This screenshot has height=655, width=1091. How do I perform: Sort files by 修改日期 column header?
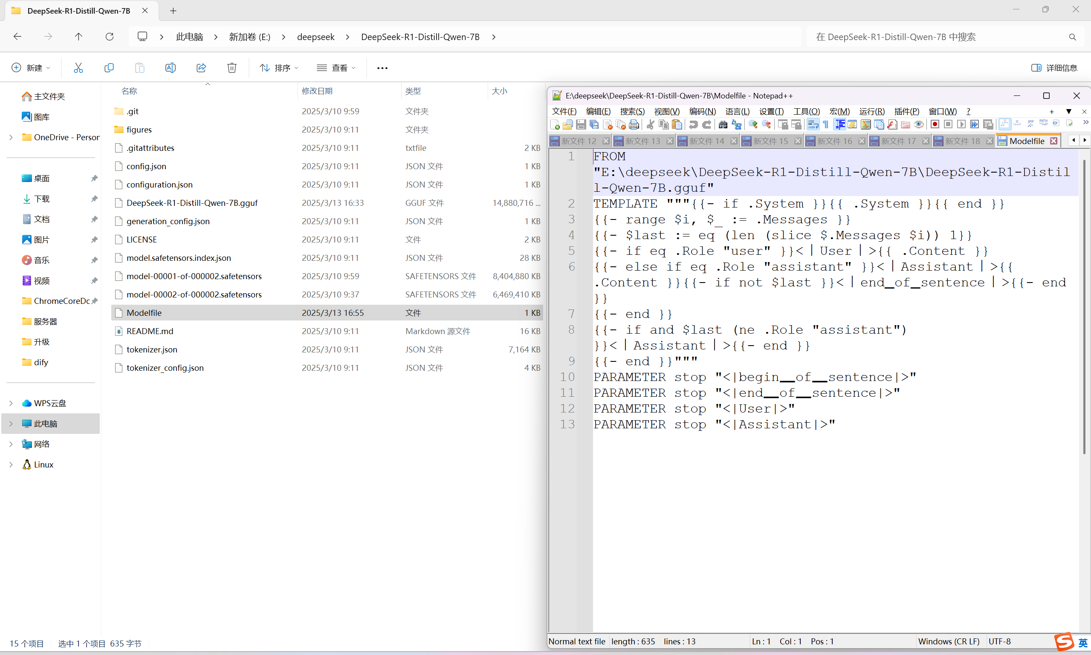click(x=317, y=91)
